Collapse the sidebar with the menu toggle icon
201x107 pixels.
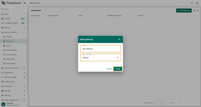tap(25, 3)
